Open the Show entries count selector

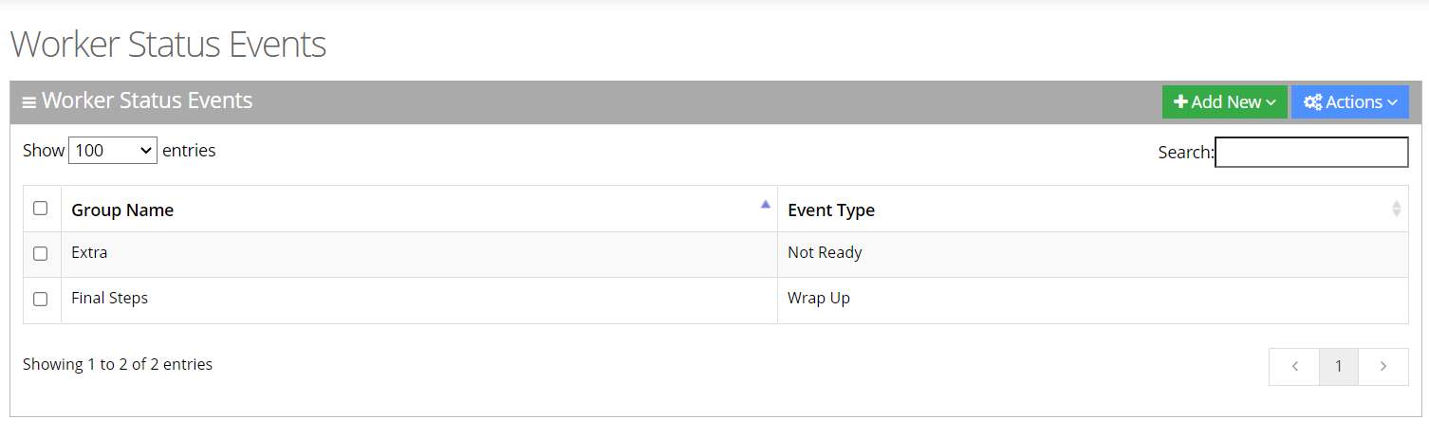click(x=112, y=151)
